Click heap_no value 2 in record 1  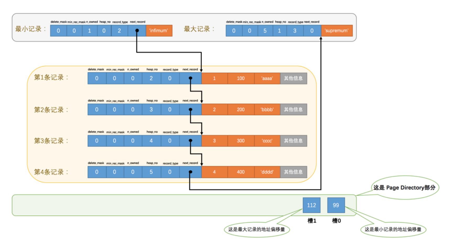(151, 78)
